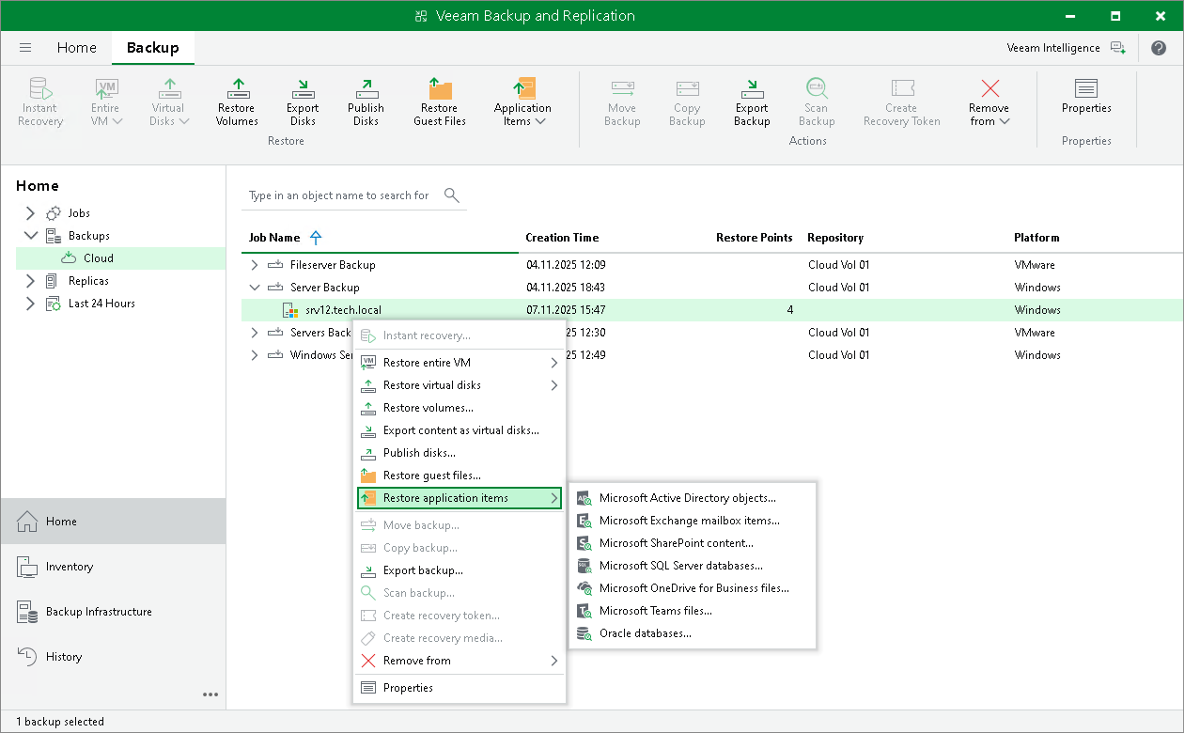
Task: Choose Export content as virtual disks
Action: point(460,430)
